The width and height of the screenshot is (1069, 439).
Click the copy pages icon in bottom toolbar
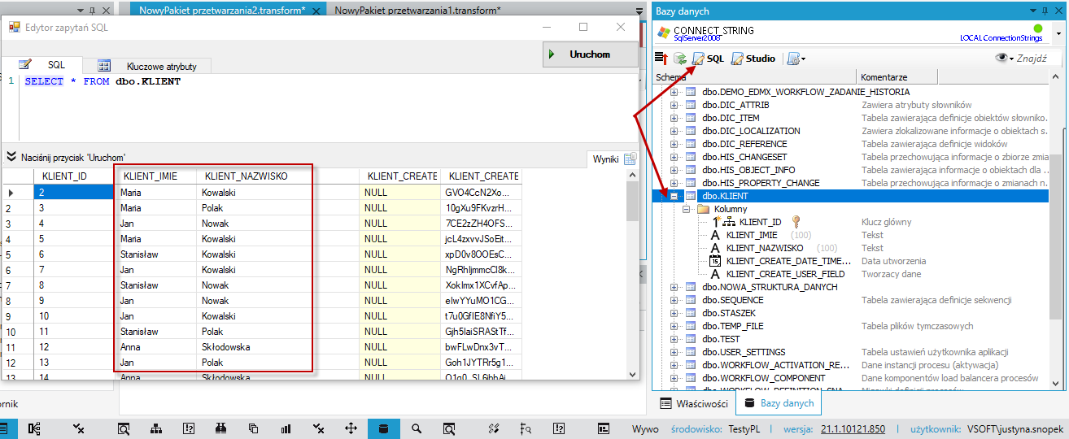tap(254, 428)
